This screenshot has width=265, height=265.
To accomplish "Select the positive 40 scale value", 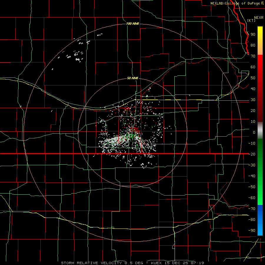I will point(253,89).
